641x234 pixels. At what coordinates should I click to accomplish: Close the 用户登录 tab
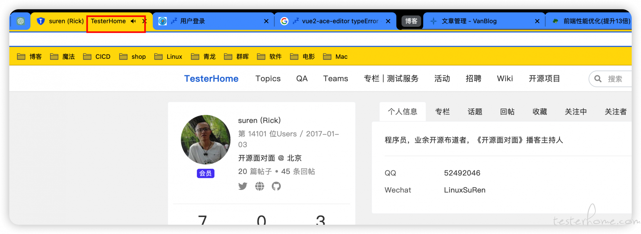(266, 21)
